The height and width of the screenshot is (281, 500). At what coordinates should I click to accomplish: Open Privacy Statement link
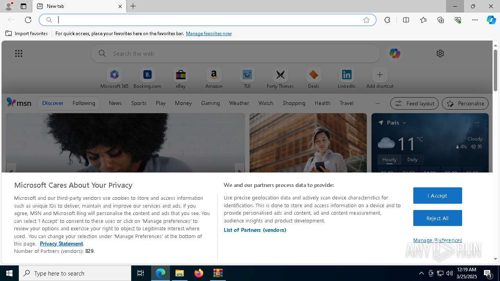coord(61,244)
